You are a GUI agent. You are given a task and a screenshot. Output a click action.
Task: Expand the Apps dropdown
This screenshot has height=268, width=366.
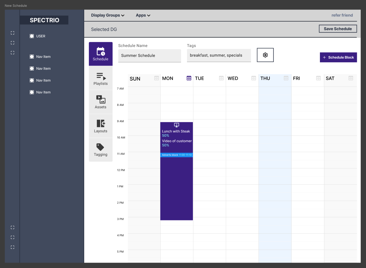click(x=143, y=15)
